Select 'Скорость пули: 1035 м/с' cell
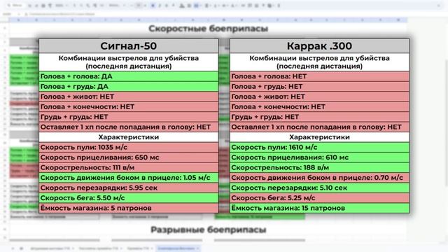The image size is (448, 252). click(x=129, y=148)
